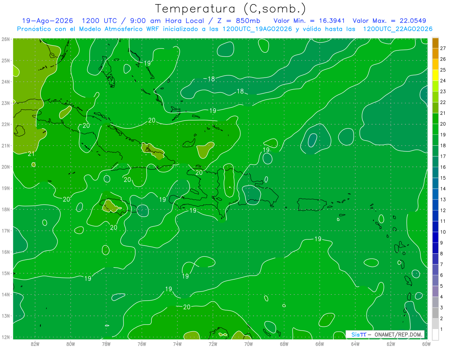Click the "ONAMET/REP.DOM." credit label

click(x=398, y=335)
